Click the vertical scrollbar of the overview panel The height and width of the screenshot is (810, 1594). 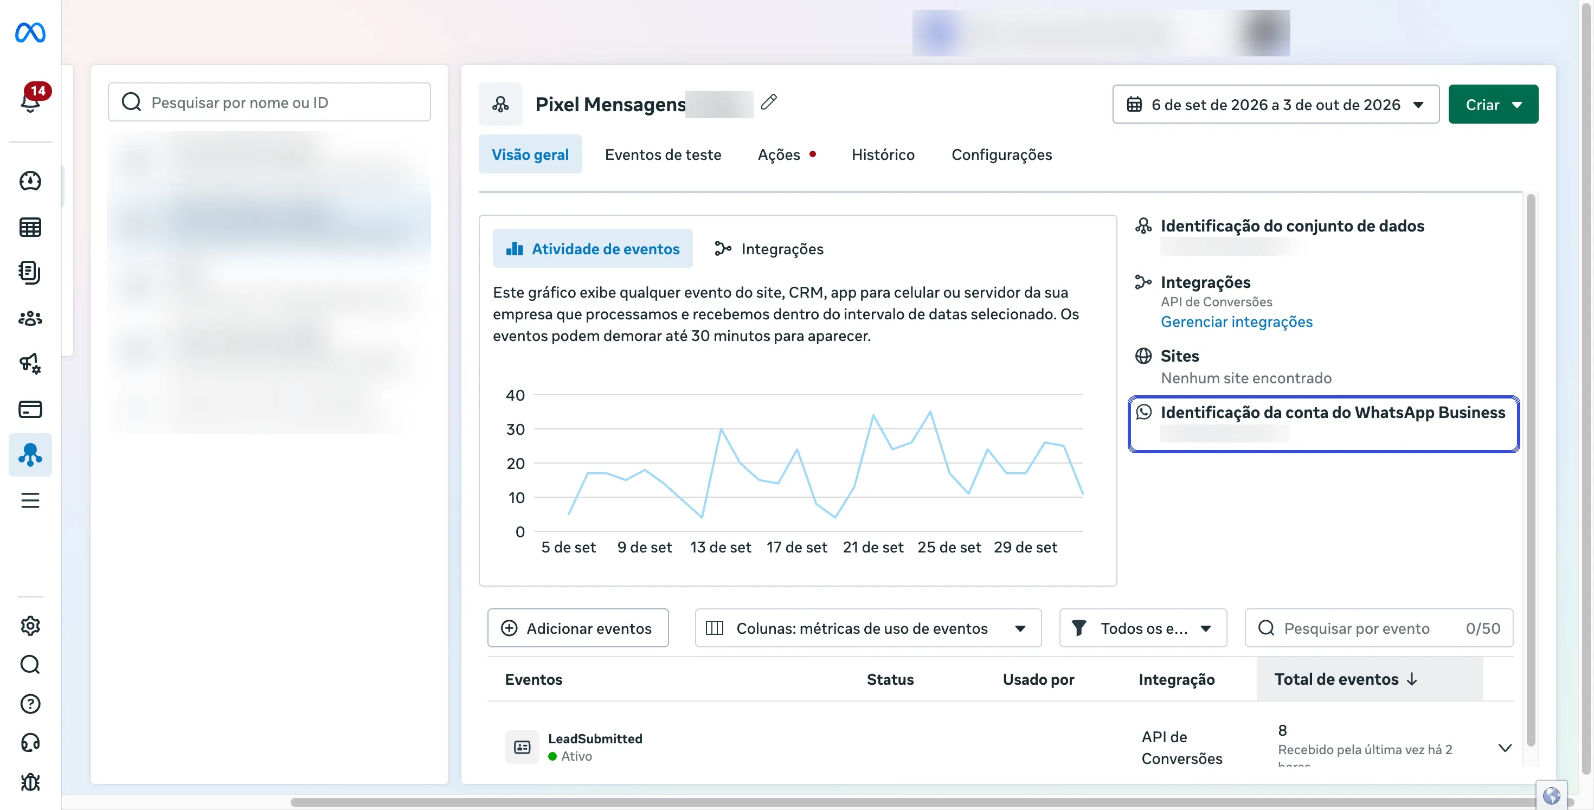[1530, 470]
